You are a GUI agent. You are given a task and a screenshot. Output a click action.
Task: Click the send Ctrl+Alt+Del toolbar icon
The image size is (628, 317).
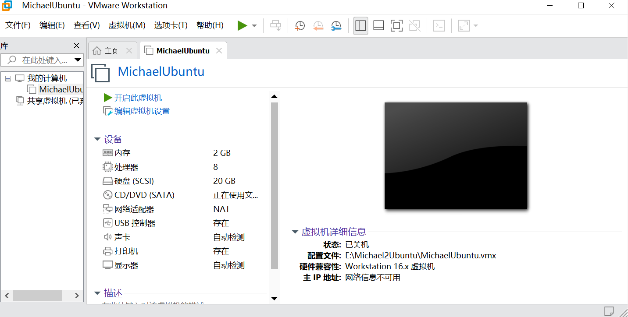(275, 25)
